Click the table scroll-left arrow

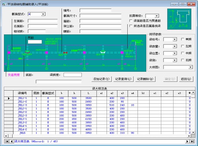click(6, 136)
